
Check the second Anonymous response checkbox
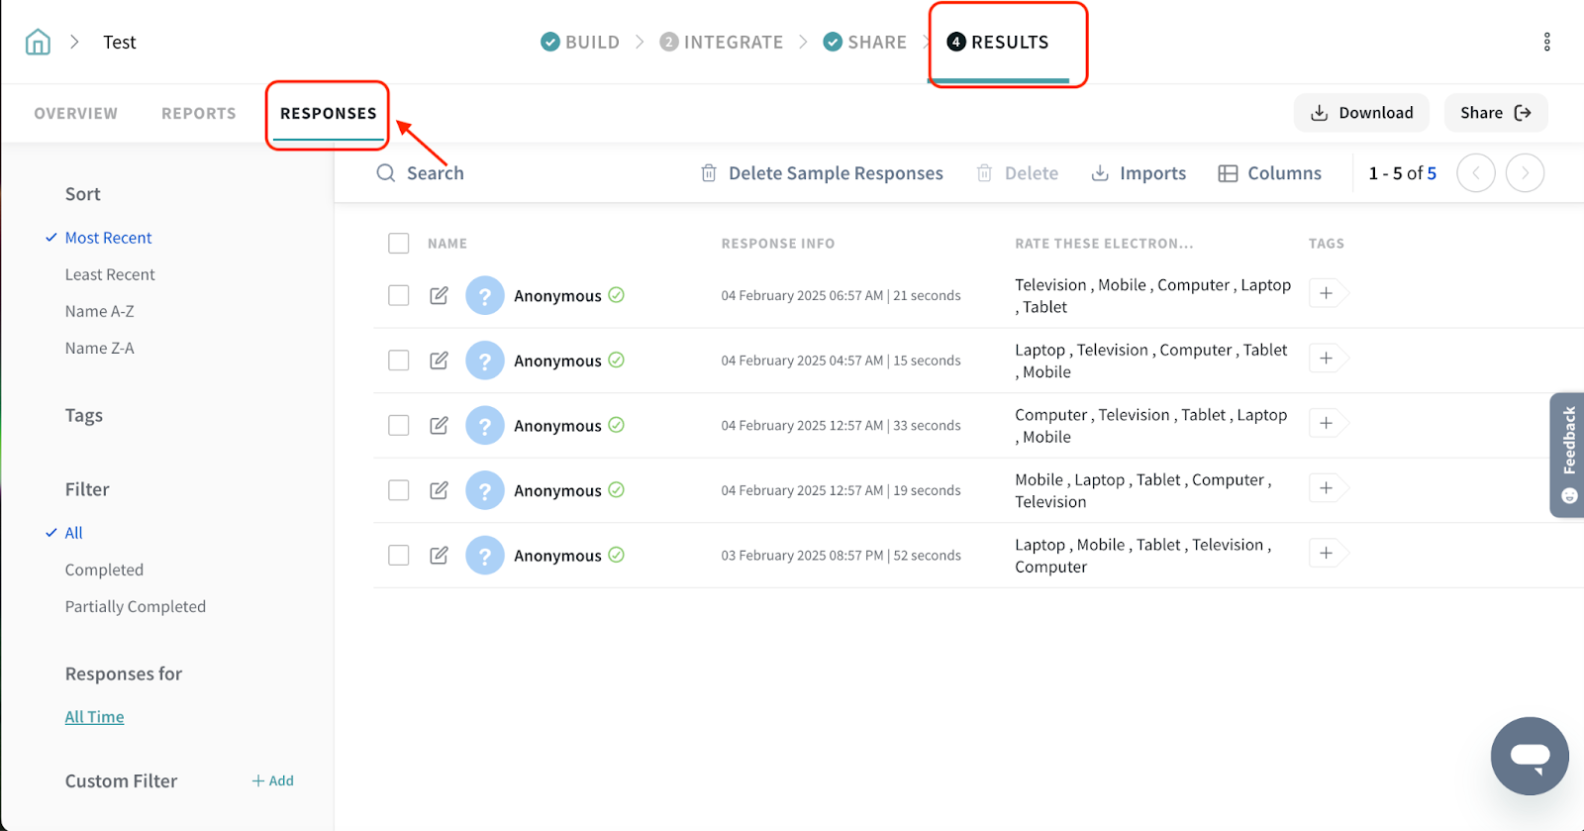[x=399, y=361]
